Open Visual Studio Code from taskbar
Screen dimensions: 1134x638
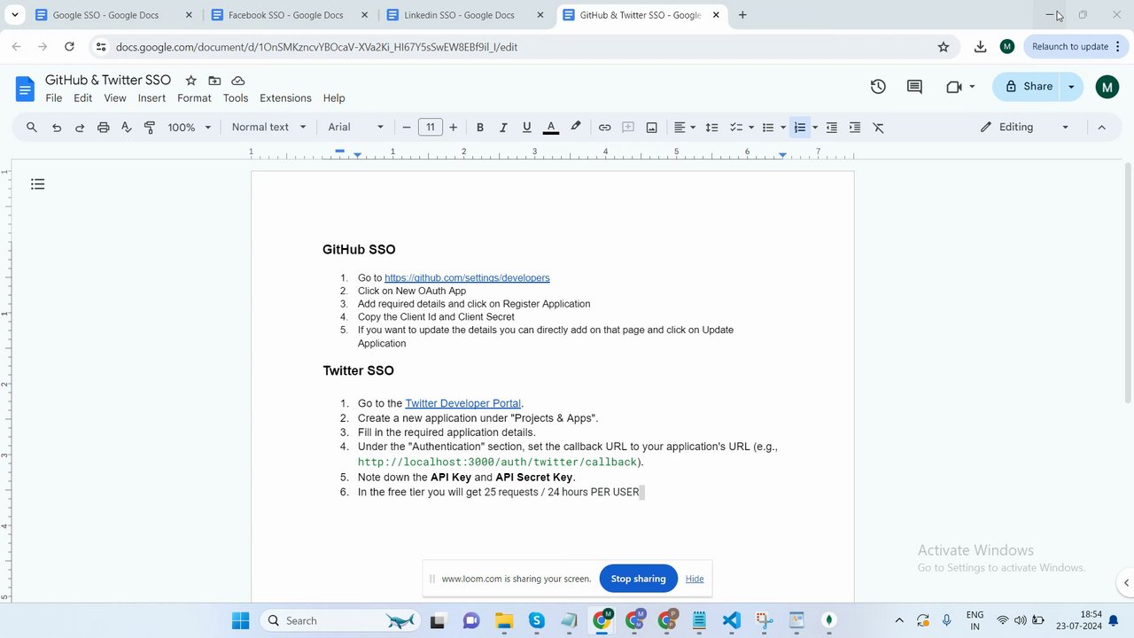pyautogui.click(x=731, y=621)
